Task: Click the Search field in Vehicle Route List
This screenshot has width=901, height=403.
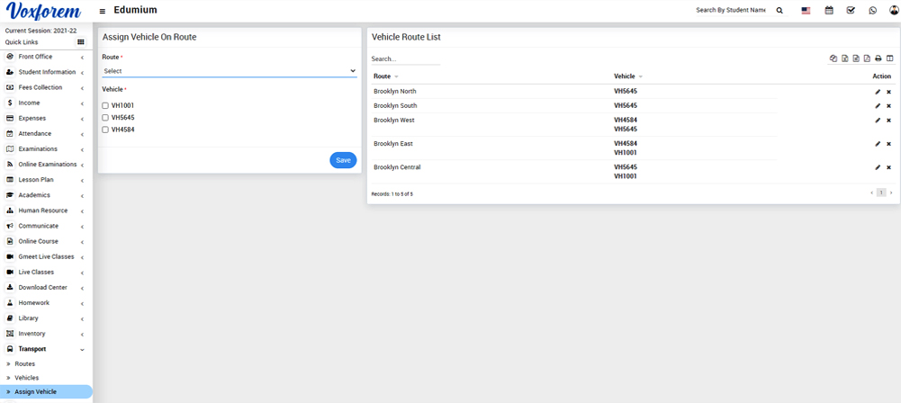Action: [x=405, y=59]
